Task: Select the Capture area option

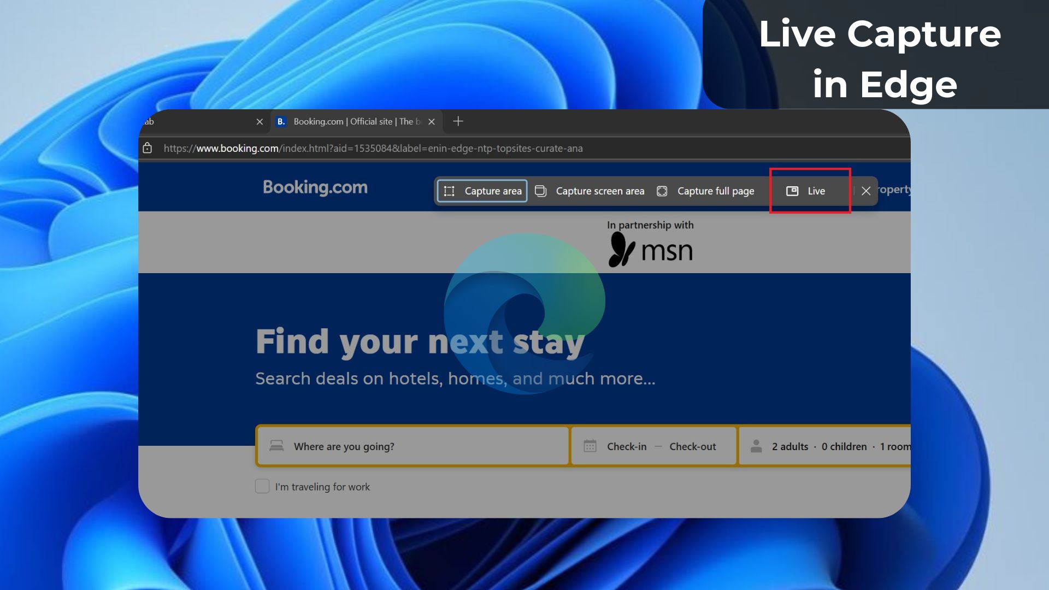Action: pyautogui.click(x=482, y=191)
